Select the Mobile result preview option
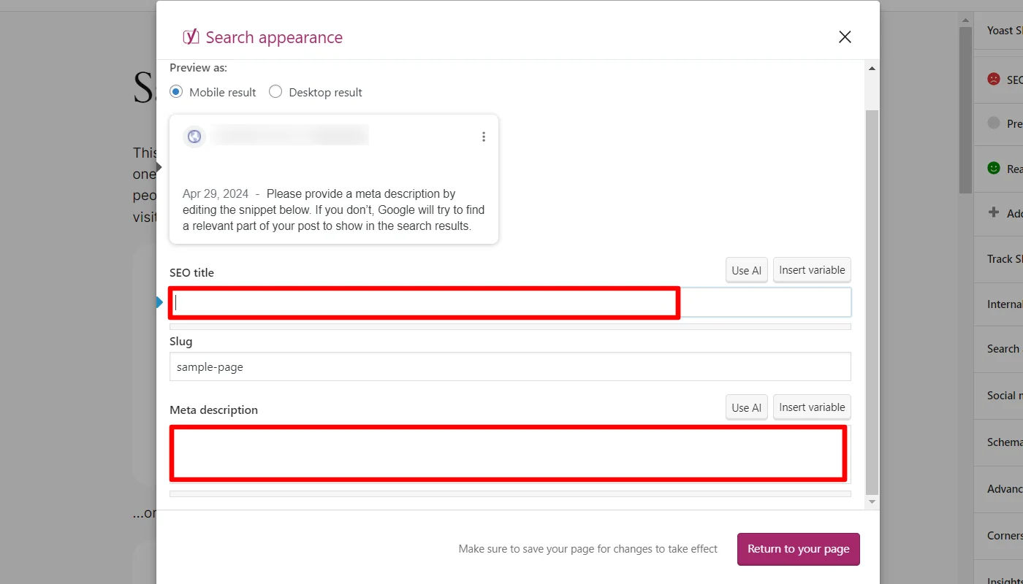The image size is (1023, 584). (175, 91)
